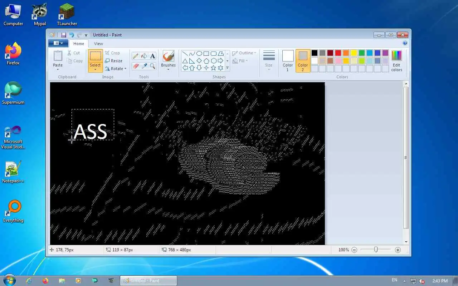Click the Notepad++ desktop icon

point(13,172)
